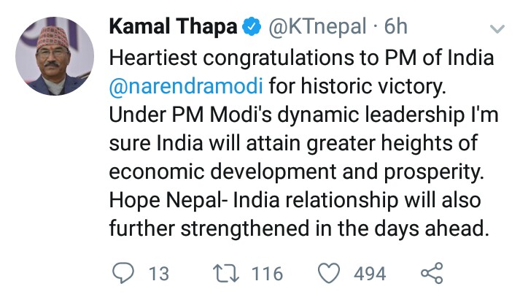Like the tweet with the heart icon

pyautogui.click(x=332, y=274)
